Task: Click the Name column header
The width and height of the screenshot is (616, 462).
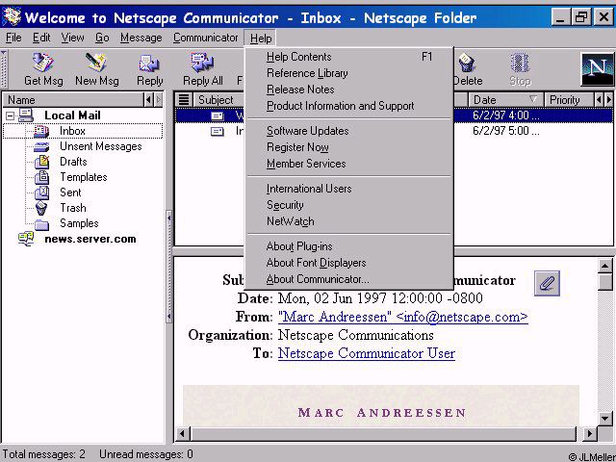Action: point(73,100)
